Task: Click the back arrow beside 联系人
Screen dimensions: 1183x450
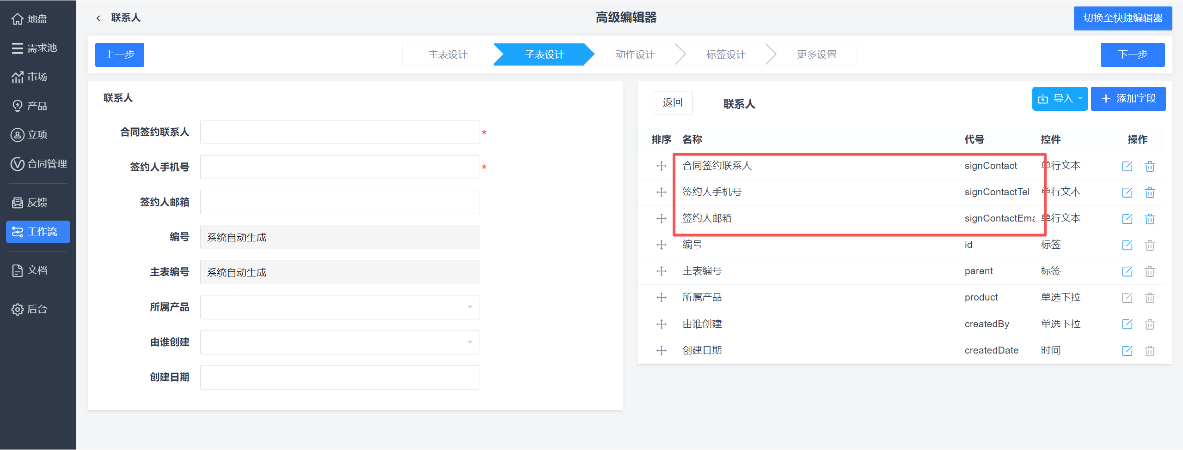Action: click(98, 18)
